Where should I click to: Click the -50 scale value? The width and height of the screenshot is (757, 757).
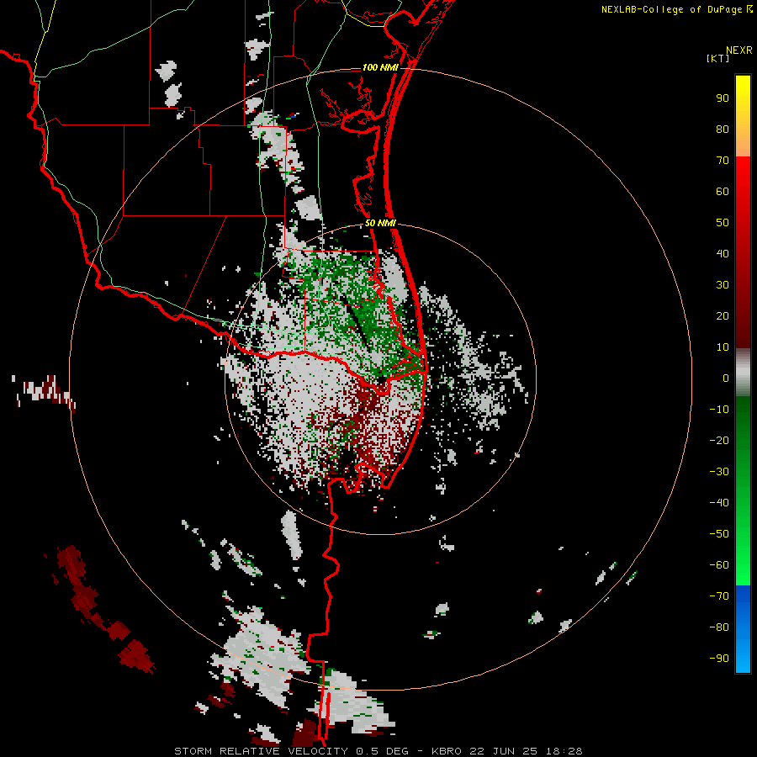pyautogui.click(x=719, y=534)
